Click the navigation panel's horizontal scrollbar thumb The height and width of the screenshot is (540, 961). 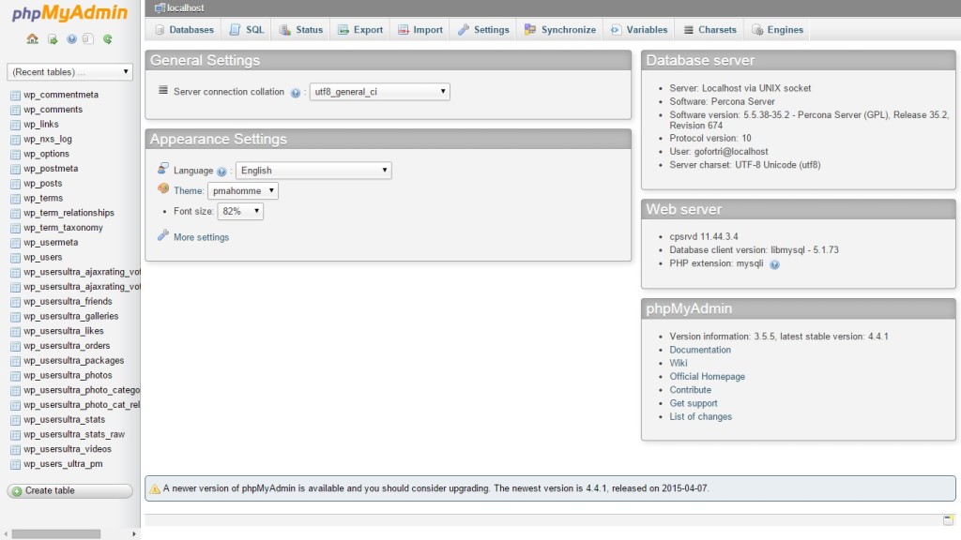(55, 534)
